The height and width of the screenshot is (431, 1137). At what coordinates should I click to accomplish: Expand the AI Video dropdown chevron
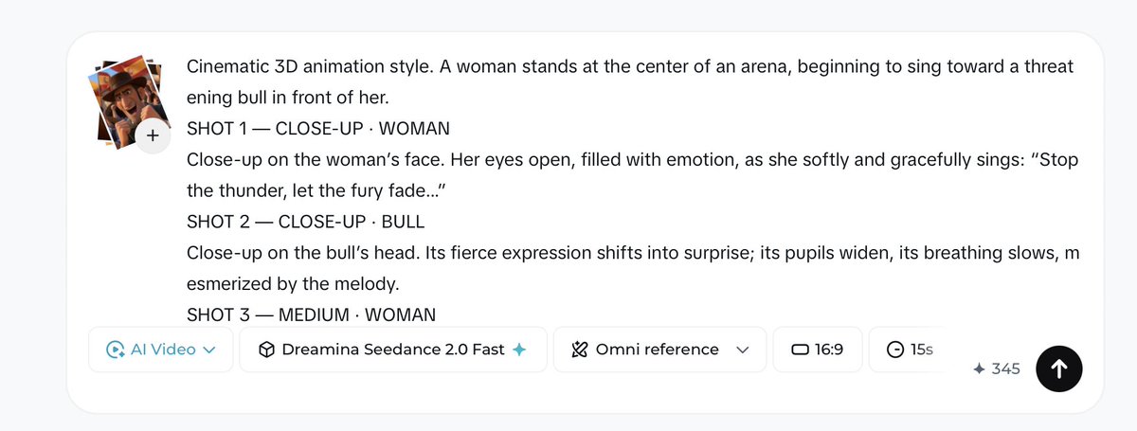pyautogui.click(x=210, y=350)
